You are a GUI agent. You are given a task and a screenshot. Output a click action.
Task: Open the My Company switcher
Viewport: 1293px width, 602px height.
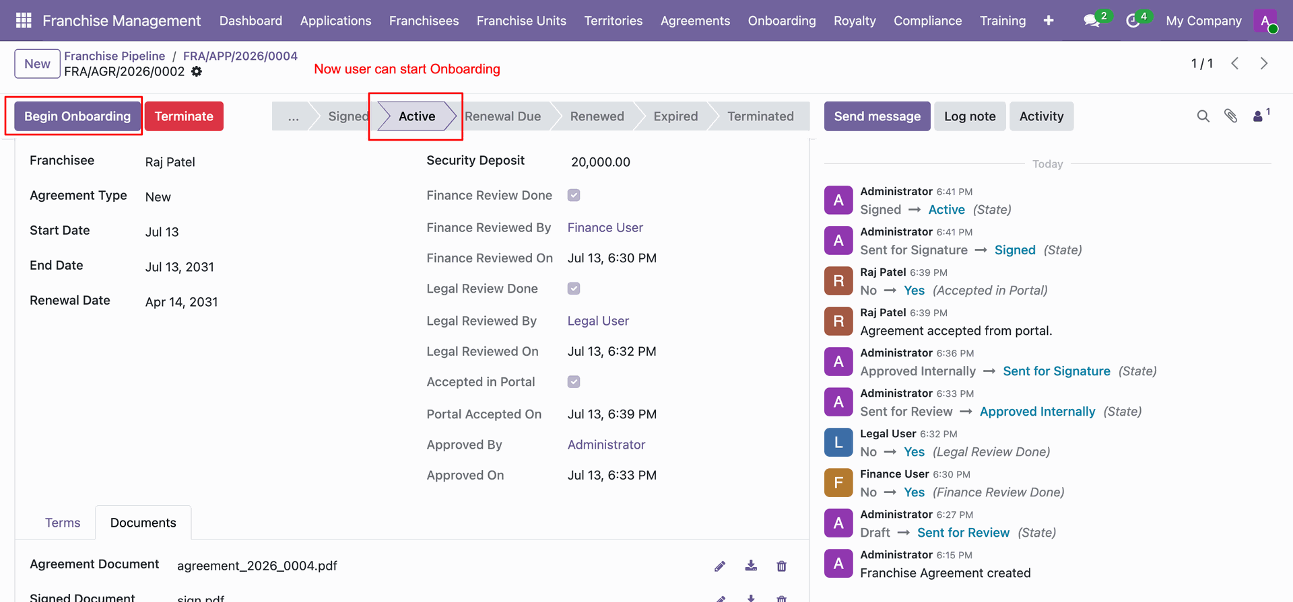pyautogui.click(x=1203, y=21)
